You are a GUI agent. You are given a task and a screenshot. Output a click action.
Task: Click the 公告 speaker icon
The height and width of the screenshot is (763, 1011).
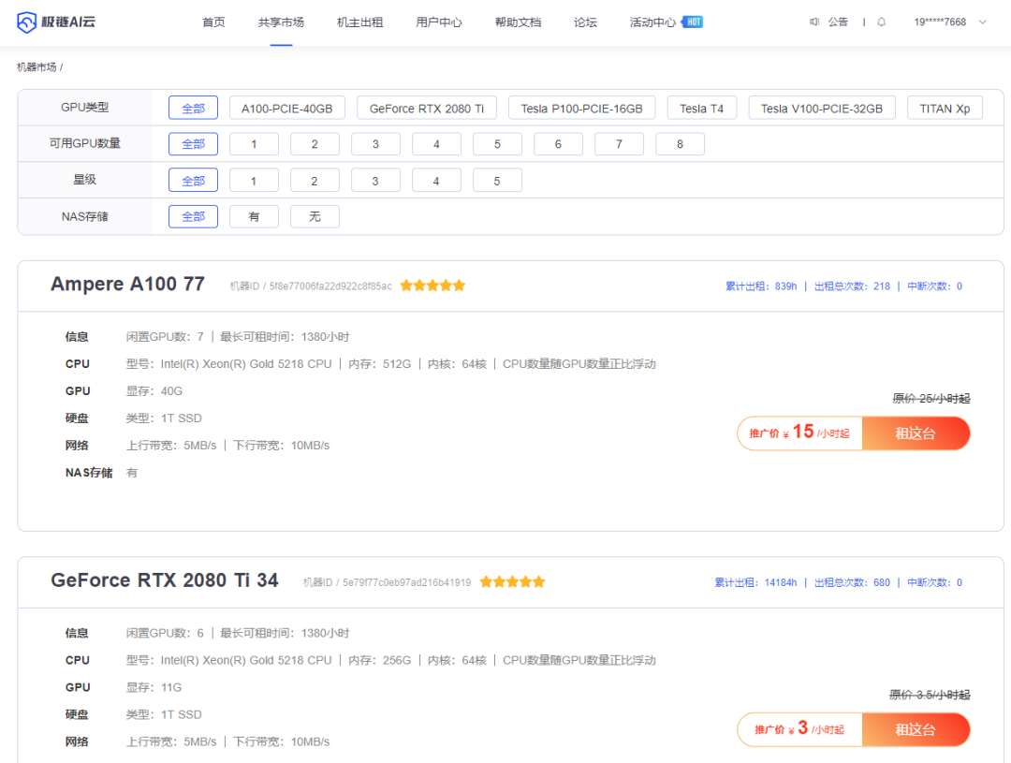pyautogui.click(x=814, y=22)
